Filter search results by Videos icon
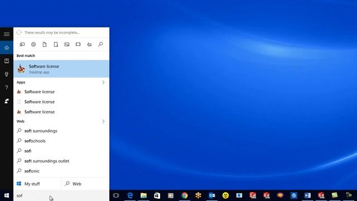Viewport: 357px width, 201px height. pos(78,45)
